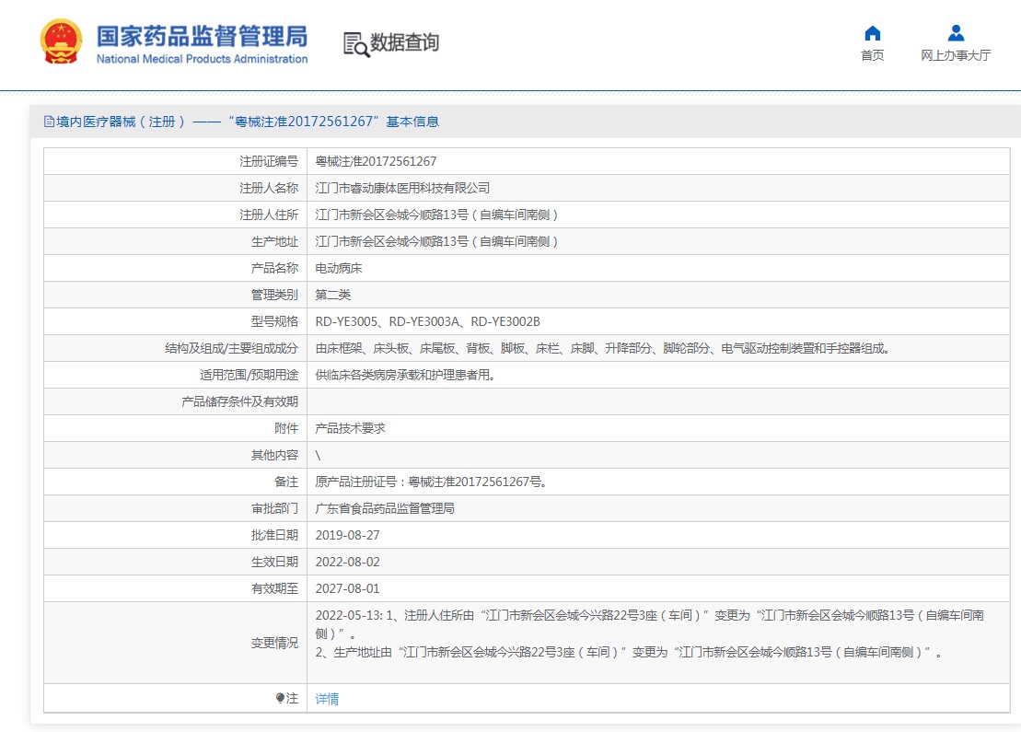Click the 管理类别 label
This screenshot has height=732, width=1021.
(x=274, y=295)
